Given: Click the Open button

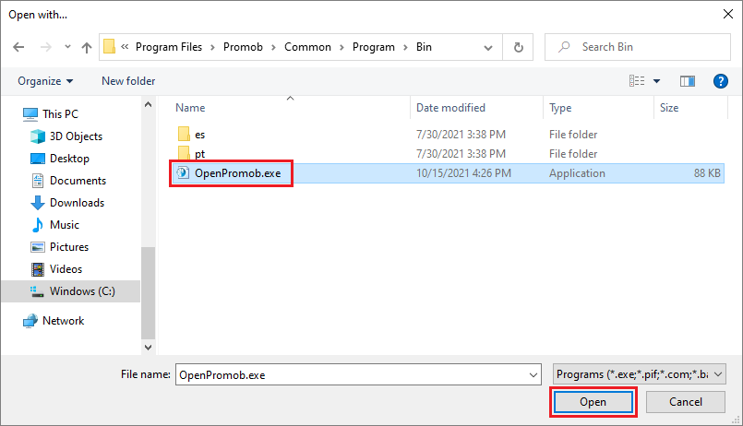Looking at the screenshot, I should click(593, 402).
